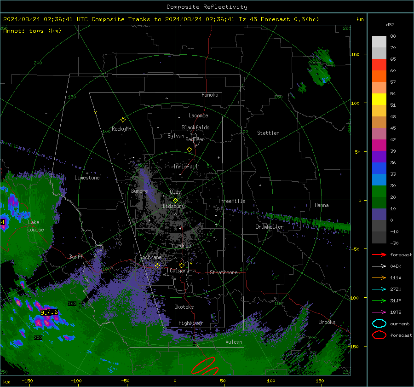Click the Innisfail city label
This screenshot has width=414, height=387.
pos(185,167)
